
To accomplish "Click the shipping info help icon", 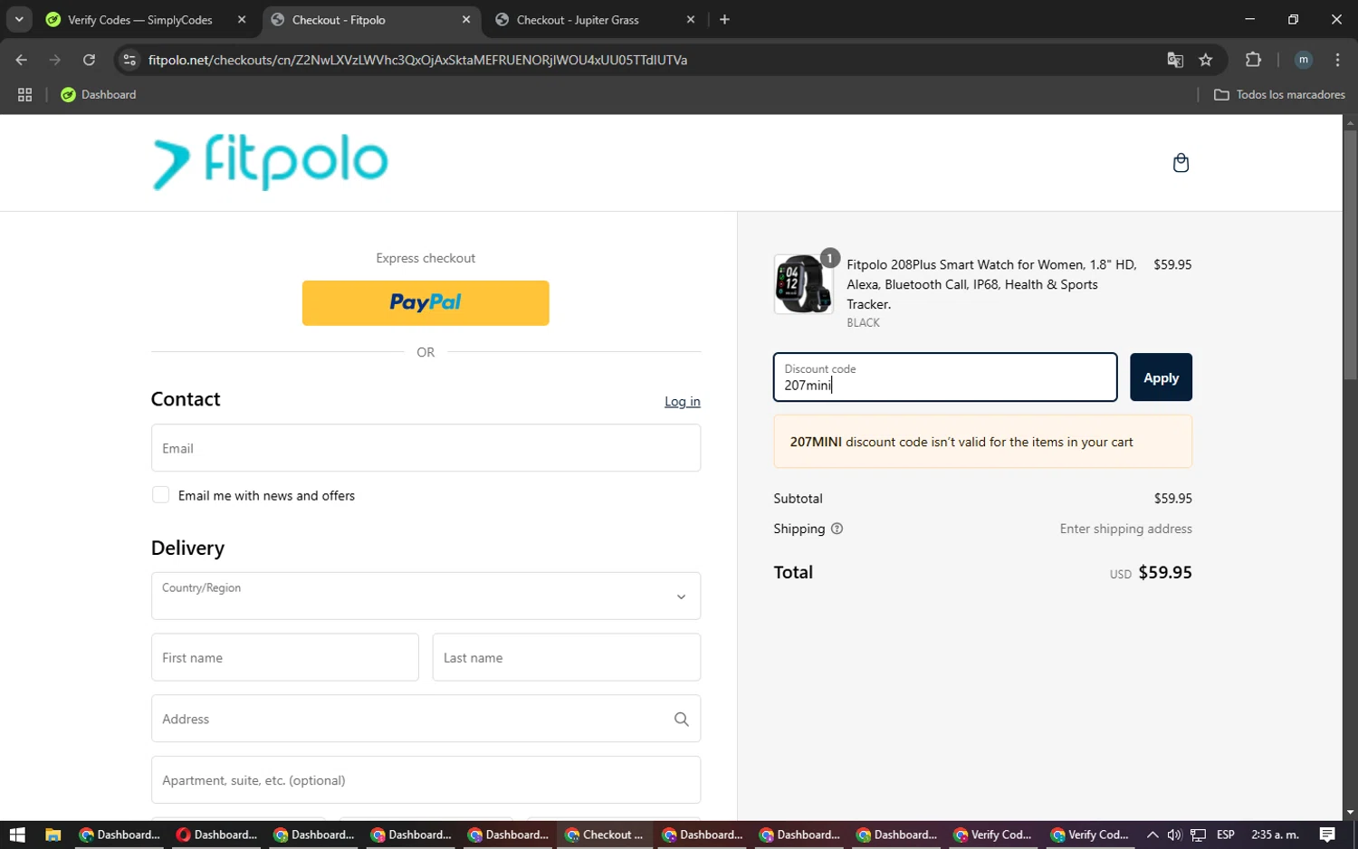I will coord(837,529).
